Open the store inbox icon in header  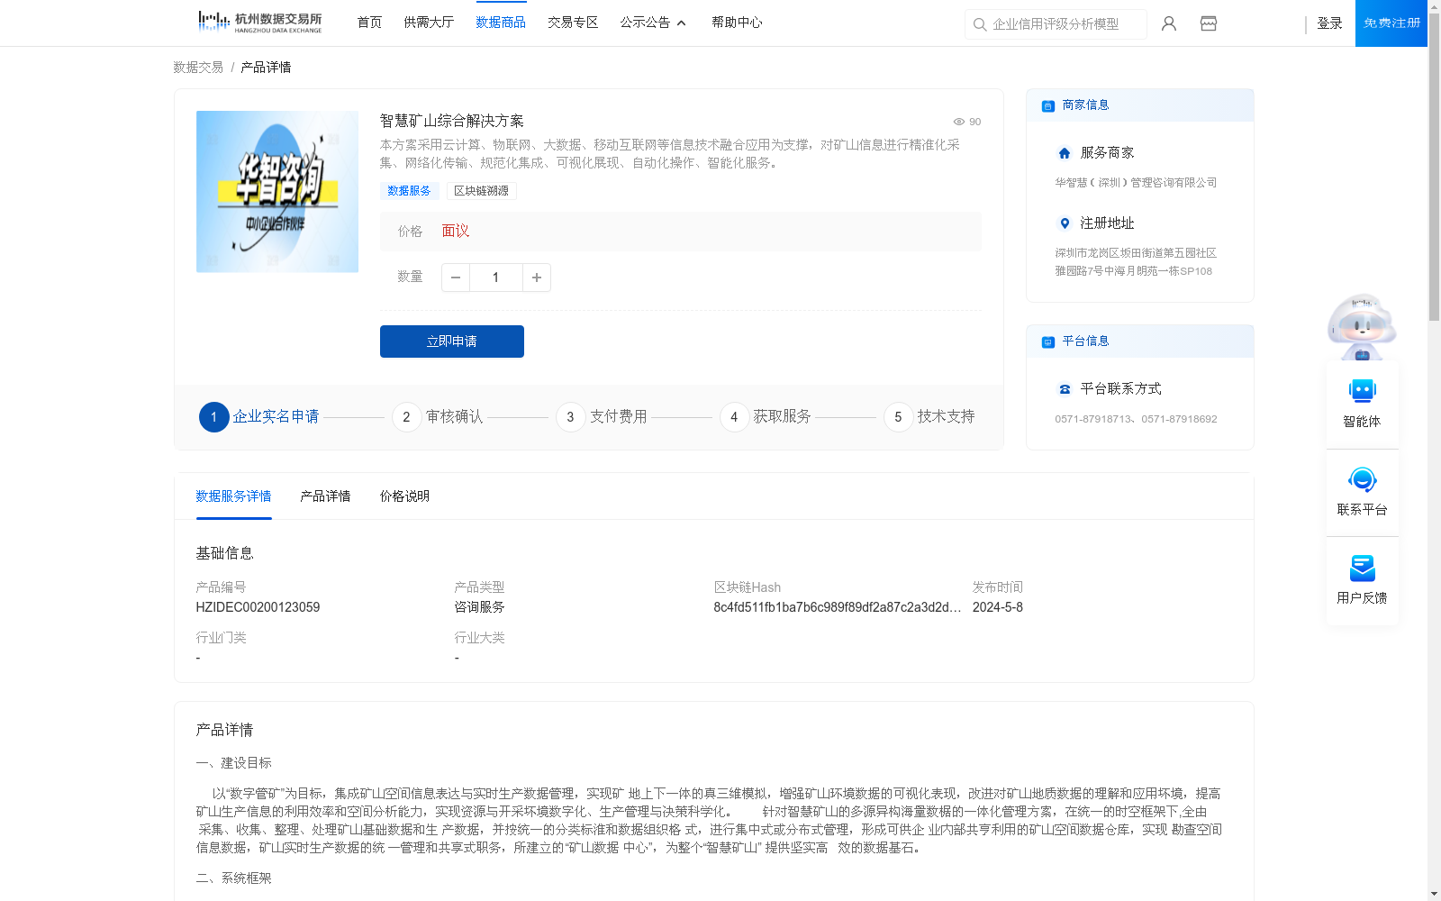(x=1209, y=23)
